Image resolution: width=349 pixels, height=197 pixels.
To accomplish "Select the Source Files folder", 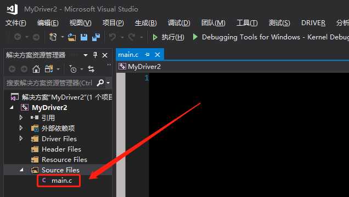I will tap(60, 170).
